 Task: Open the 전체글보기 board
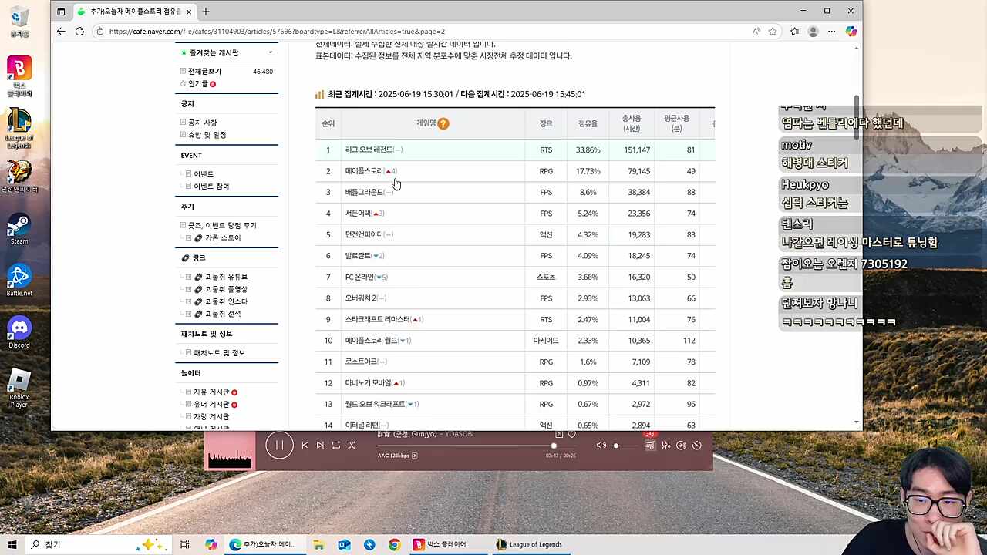(204, 72)
